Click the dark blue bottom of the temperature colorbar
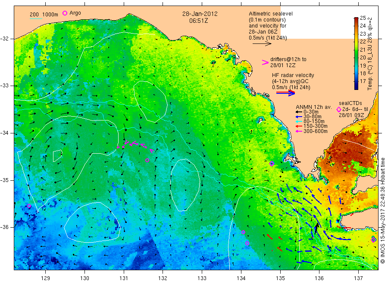Screen dimensions: 388x284 pyautogui.click(x=356, y=86)
